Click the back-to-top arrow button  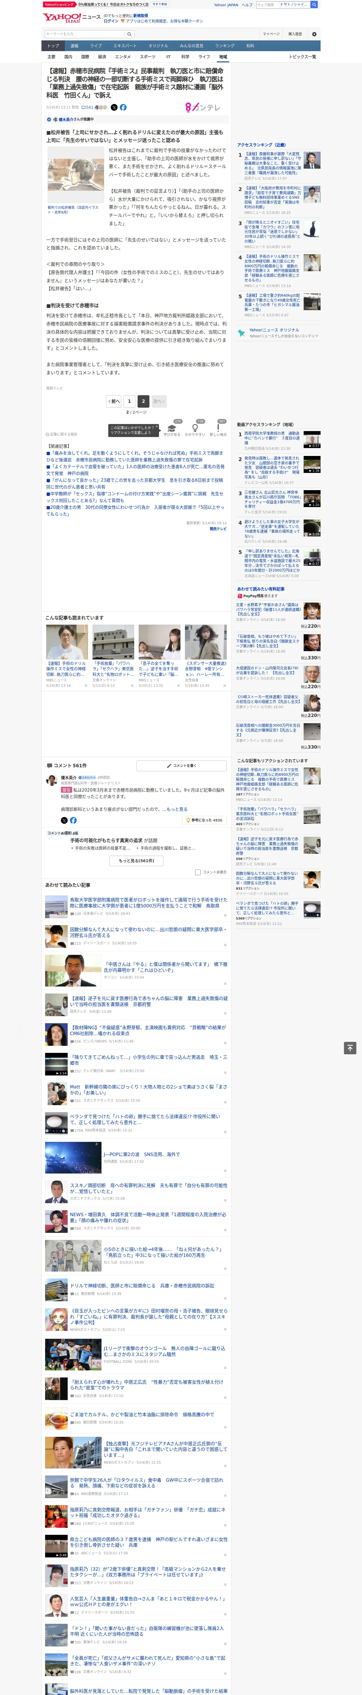tap(350, 1048)
